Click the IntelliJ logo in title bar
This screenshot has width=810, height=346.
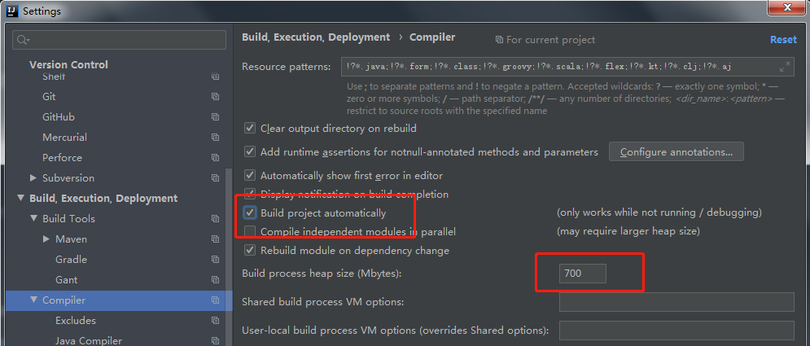coord(11,11)
